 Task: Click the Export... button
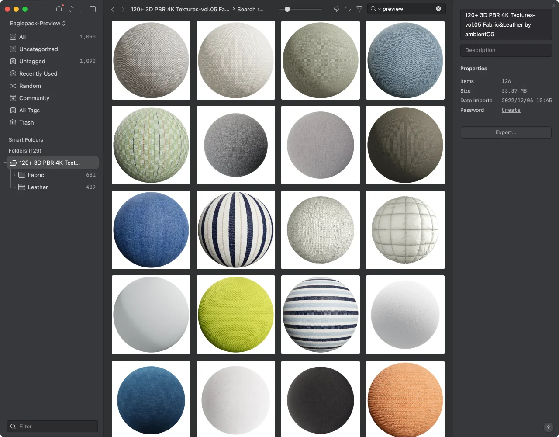tap(506, 132)
